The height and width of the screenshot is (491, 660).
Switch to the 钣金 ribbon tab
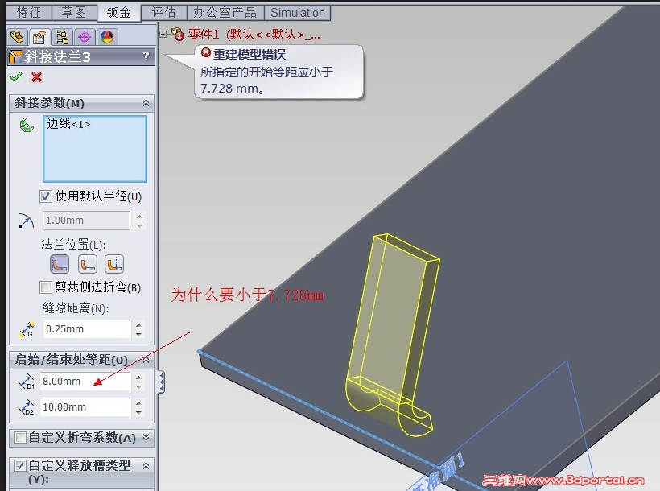(118, 12)
